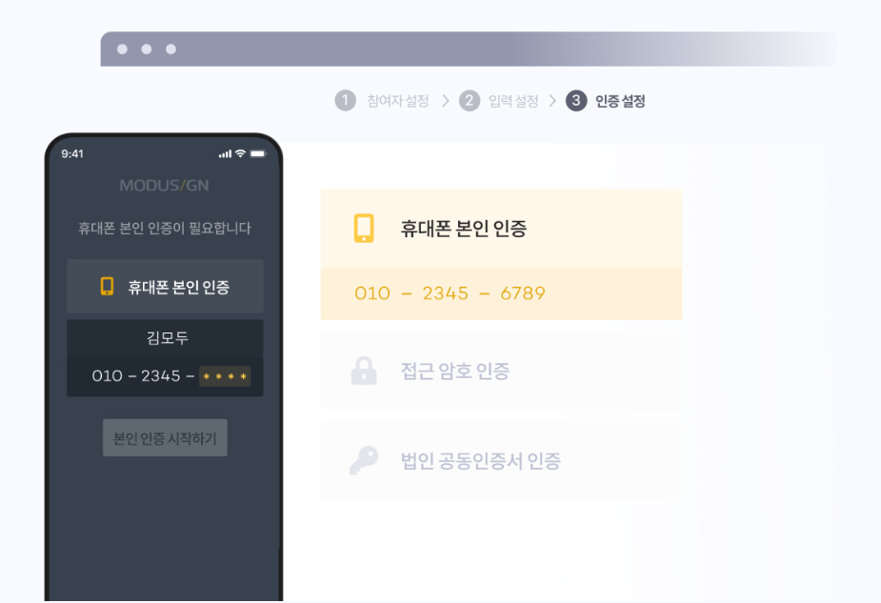Click the chevron after 입력 설정
Viewport: 881px width, 603px height.
point(552,101)
